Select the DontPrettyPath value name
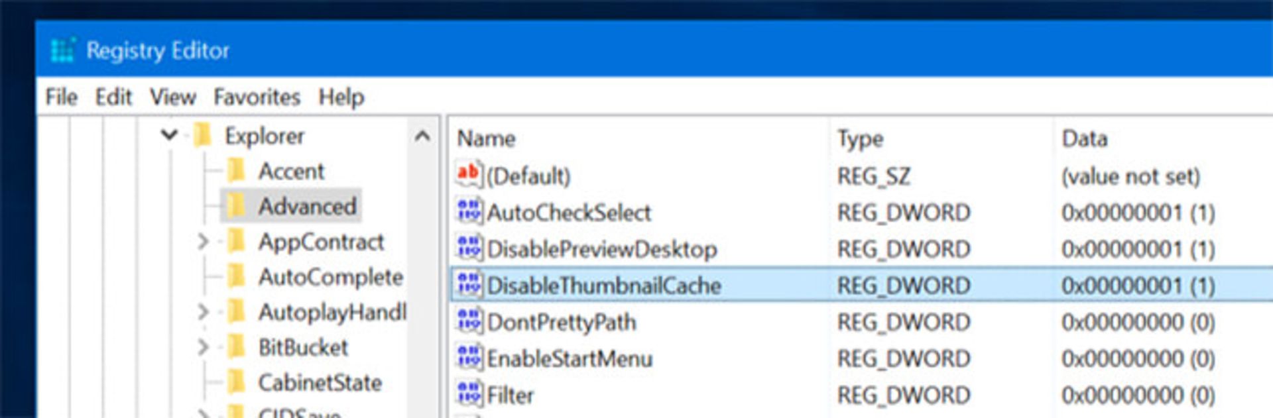 point(562,323)
